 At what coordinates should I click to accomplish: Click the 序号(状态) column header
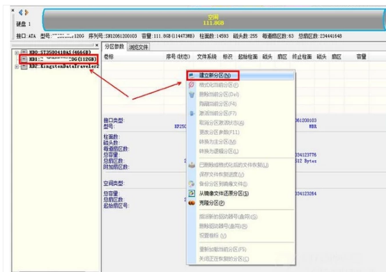(x=178, y=57)
